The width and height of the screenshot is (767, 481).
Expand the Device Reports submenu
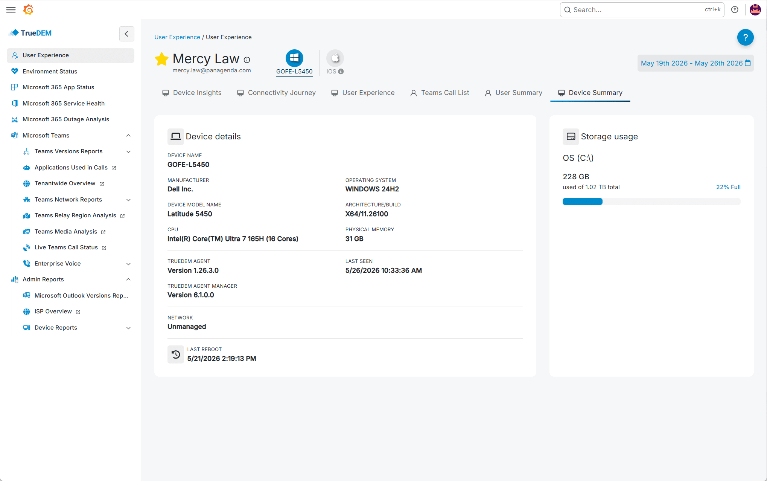pos(128,328)
